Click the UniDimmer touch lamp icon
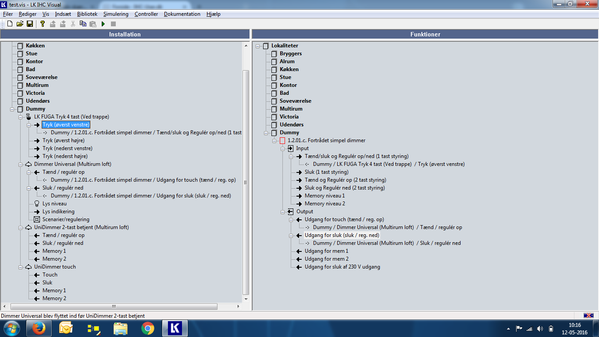This screenshot has width=599, height=337. [29, 267]
